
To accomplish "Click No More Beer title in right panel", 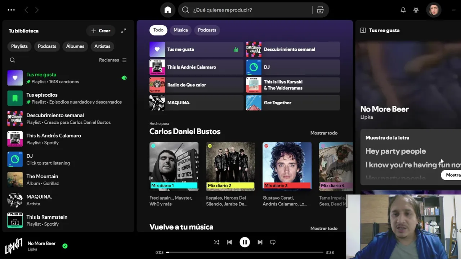I will tap(384, 109).
